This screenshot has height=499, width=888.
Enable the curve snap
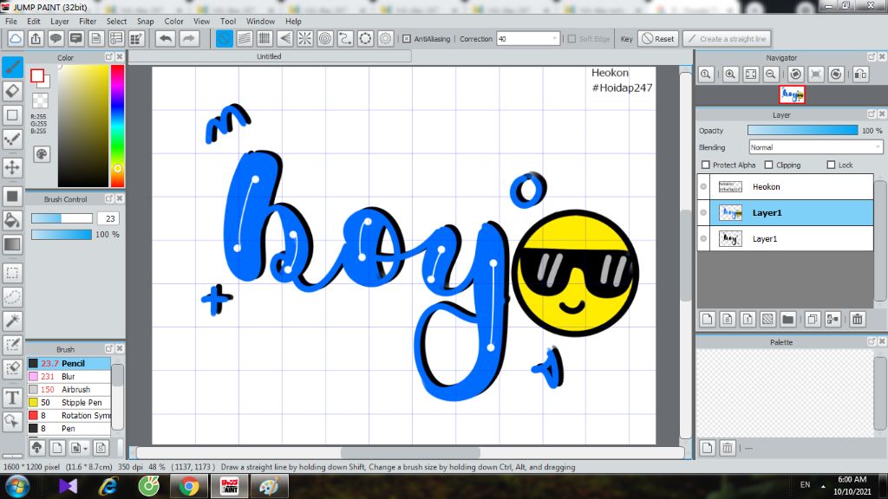[x=345, y=38]
